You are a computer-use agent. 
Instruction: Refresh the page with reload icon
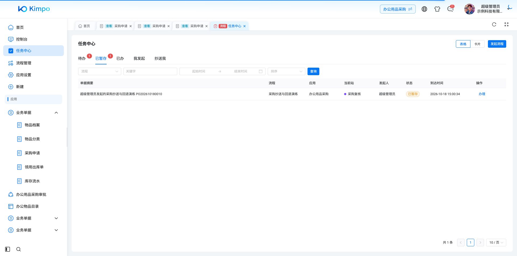494,25
